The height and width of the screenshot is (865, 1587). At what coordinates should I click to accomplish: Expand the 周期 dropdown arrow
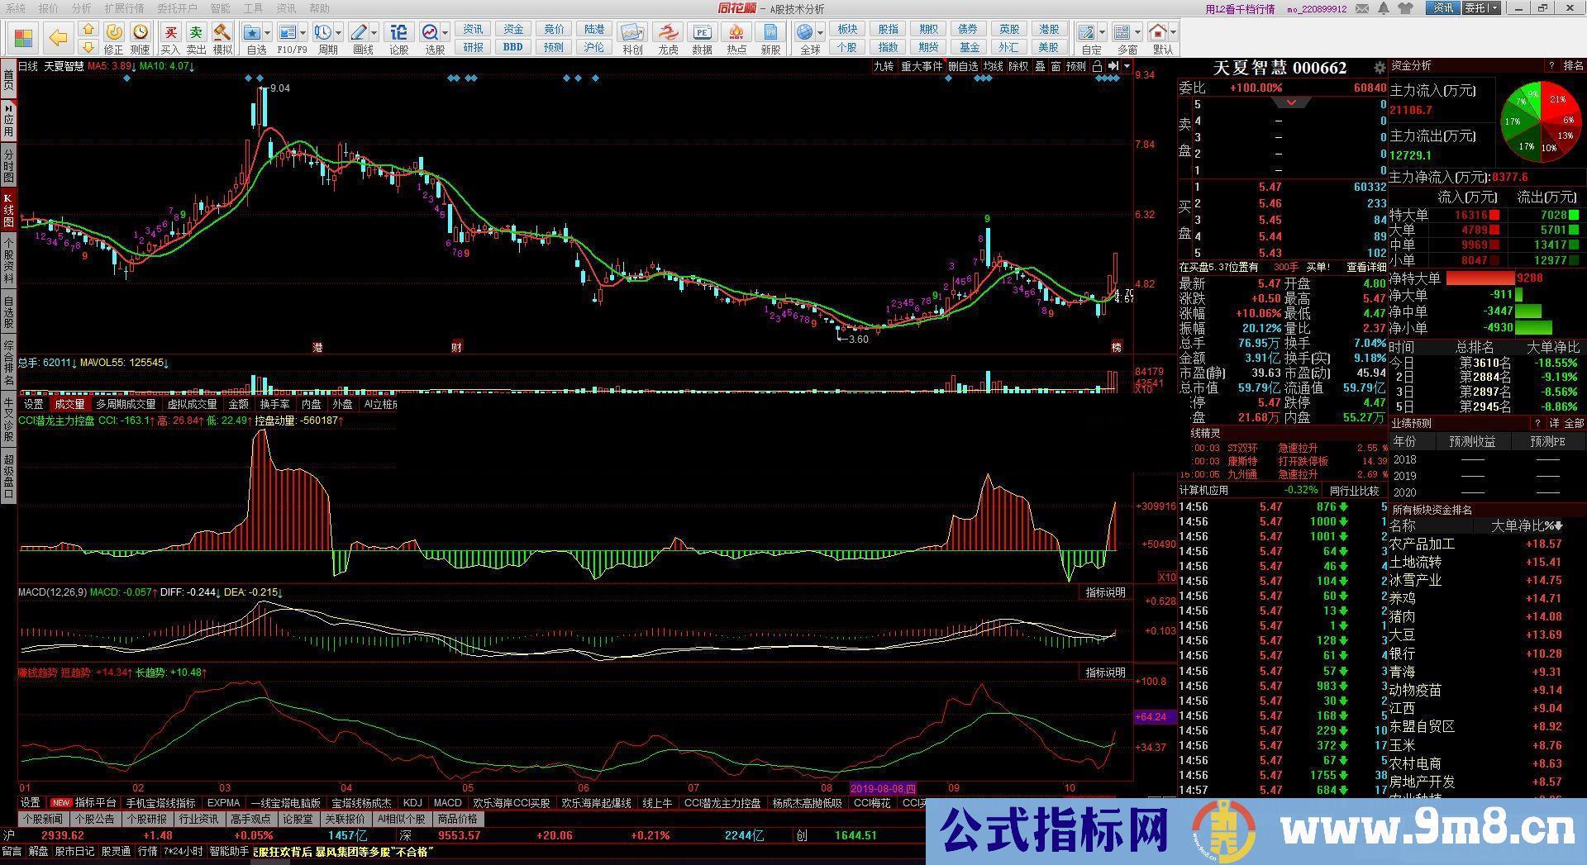[338, 33]
